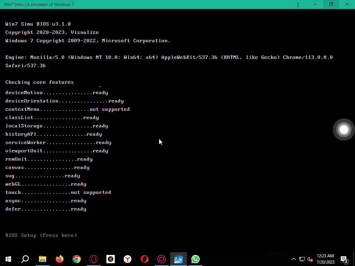Open the Opera GX outline icon
The image size is (355, 266).
94,259
